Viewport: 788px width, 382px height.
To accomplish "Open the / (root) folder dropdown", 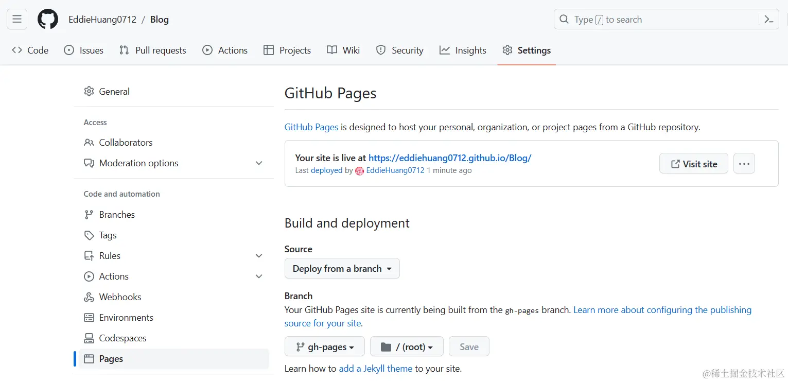I will click(x=407, y=347).
